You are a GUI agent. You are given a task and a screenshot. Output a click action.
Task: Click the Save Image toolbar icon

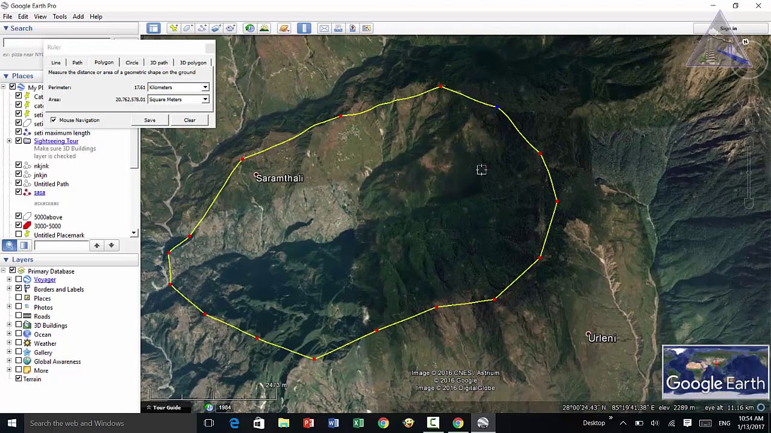pos(352,28)
